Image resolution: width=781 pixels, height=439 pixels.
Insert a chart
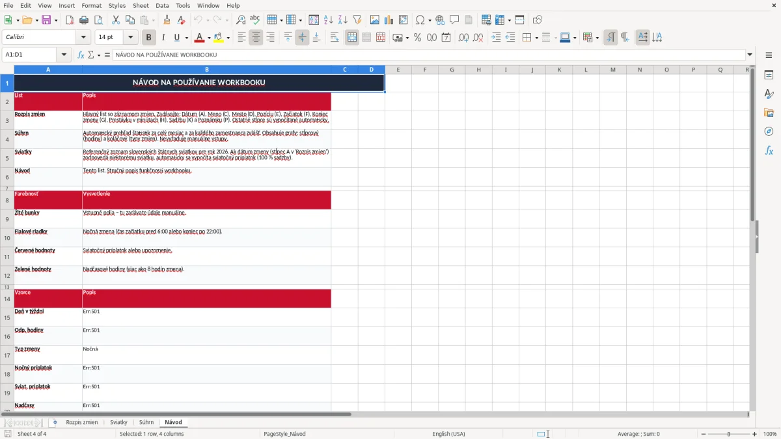click(x=389, y=20)
